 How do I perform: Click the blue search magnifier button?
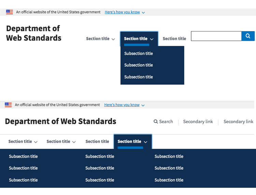(x=248, y=36)
